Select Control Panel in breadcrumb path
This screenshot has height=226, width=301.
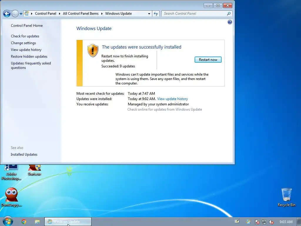coord(46,14)
